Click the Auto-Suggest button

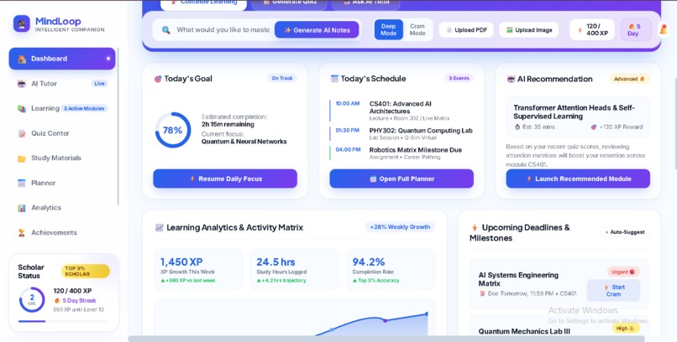point(624,232)
